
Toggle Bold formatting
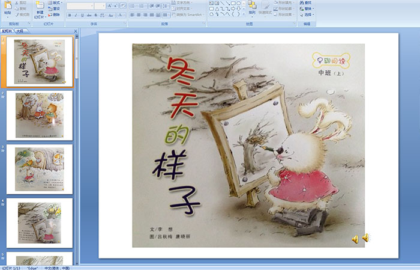(x=70, y=15)
